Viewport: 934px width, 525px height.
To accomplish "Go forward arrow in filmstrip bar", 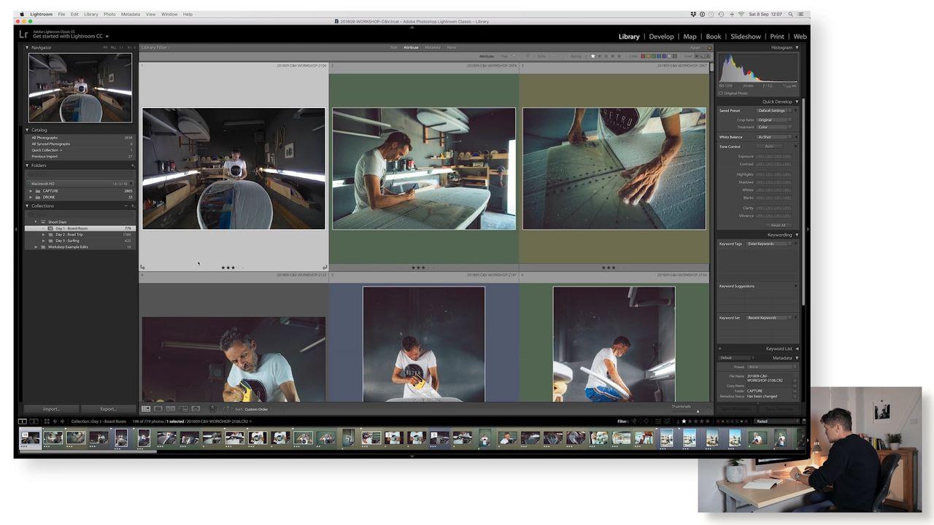I will (62, 421).
